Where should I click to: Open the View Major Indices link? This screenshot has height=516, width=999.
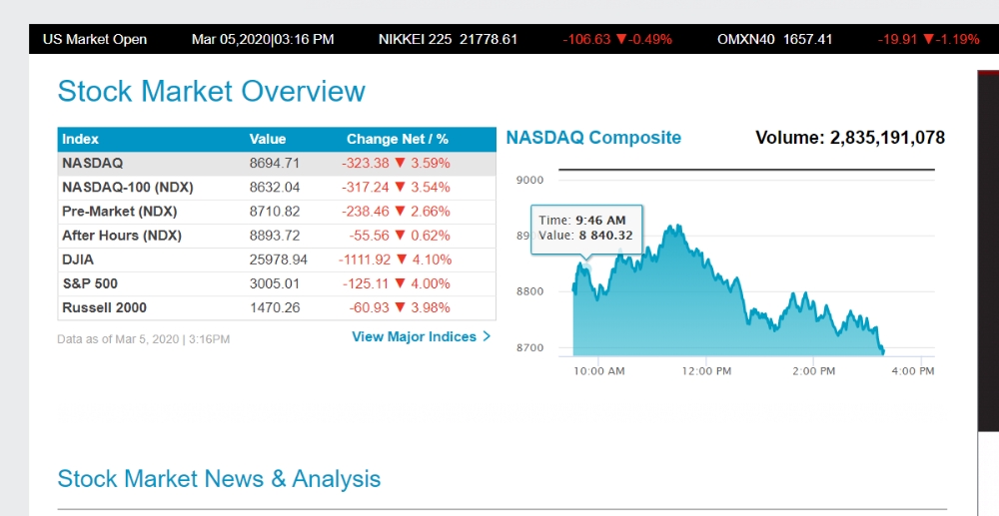coord(414,336)
